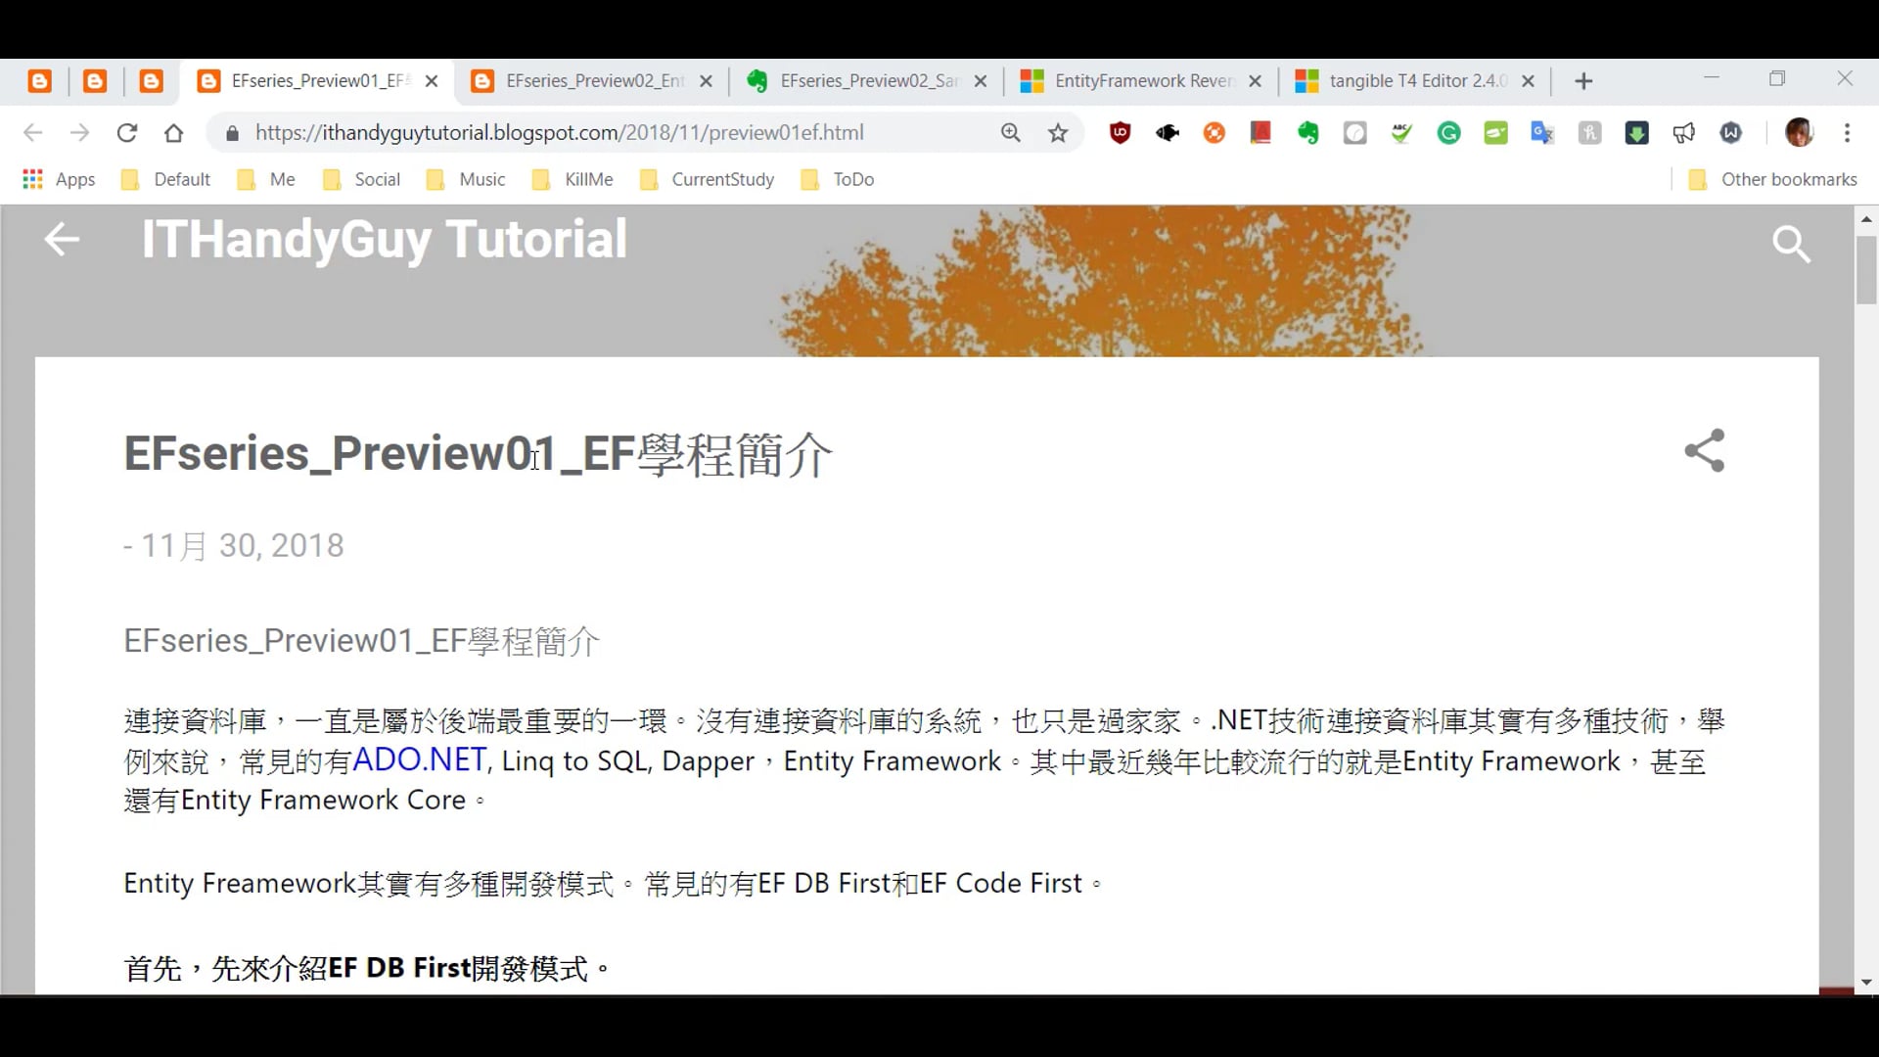
Task: Open the blog post search
Action: pos(1792,244)
